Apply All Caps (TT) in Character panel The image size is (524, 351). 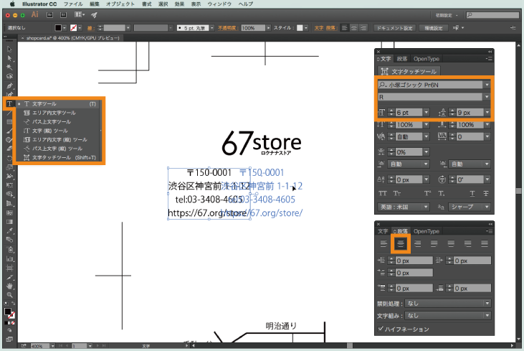[383, 193]
